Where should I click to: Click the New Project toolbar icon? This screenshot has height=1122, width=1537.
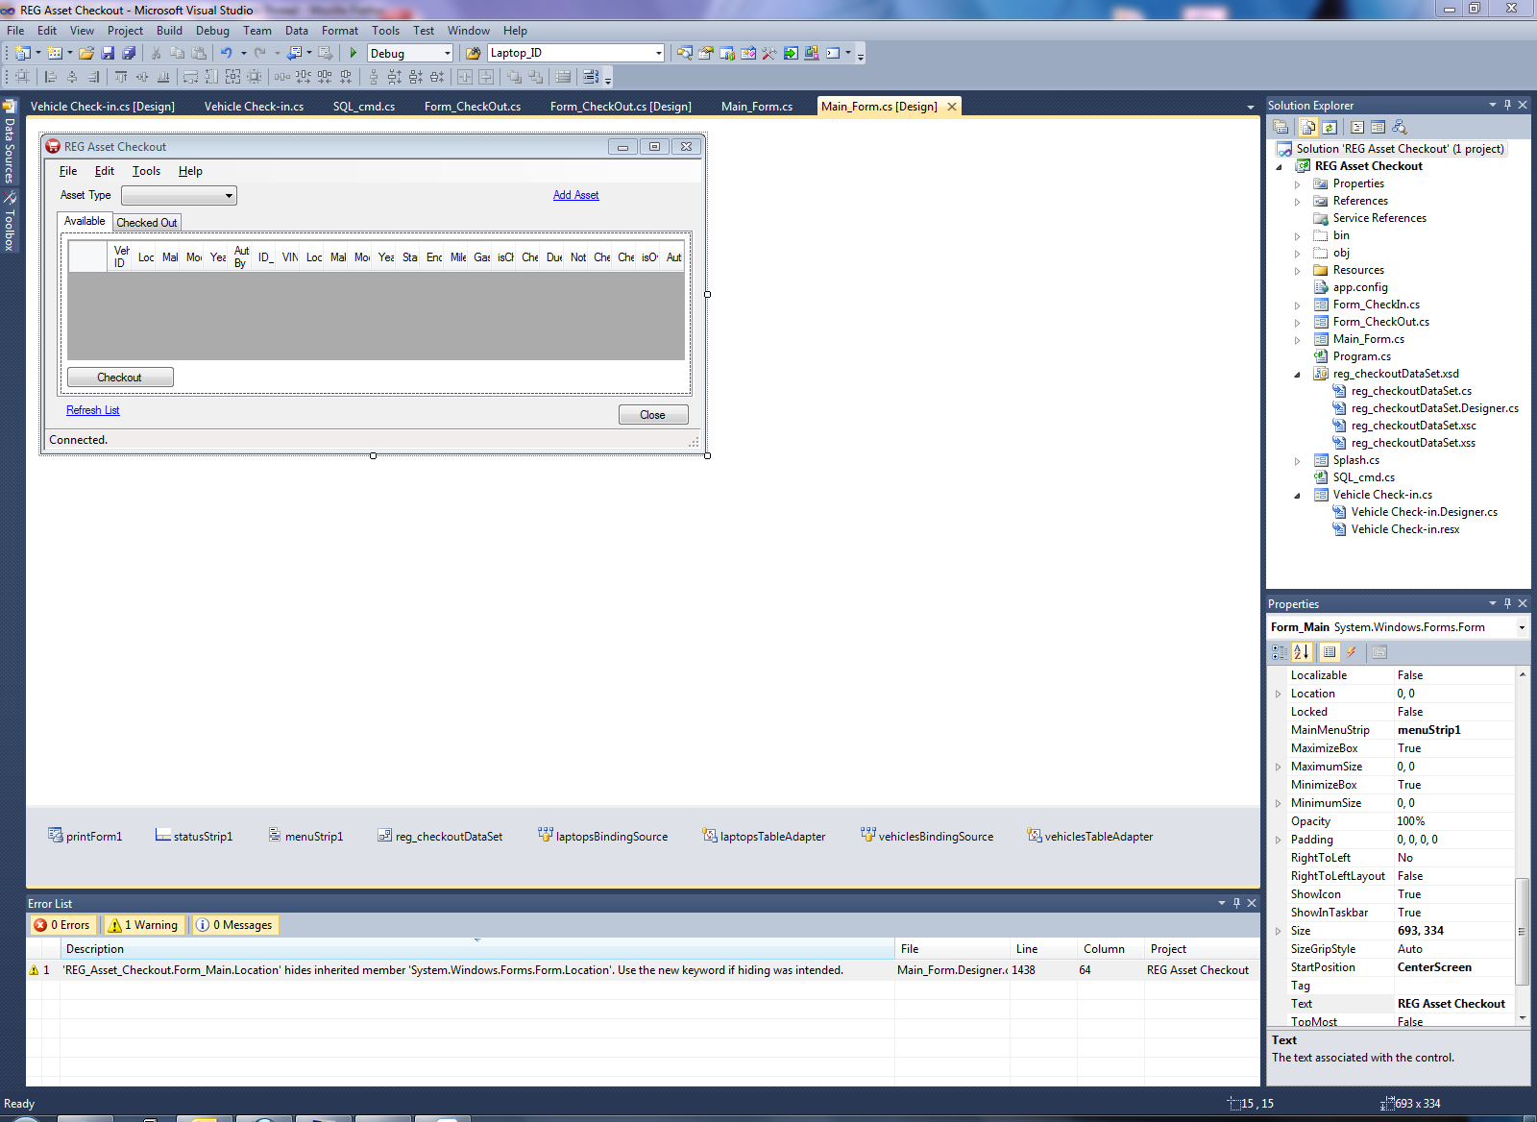tap(23, 53)
